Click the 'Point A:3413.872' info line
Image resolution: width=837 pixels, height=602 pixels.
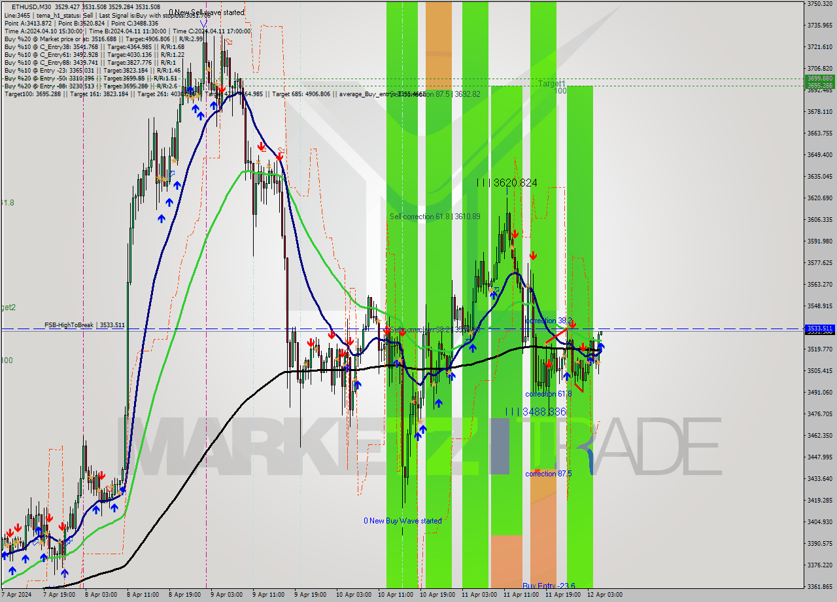[82, 23]
